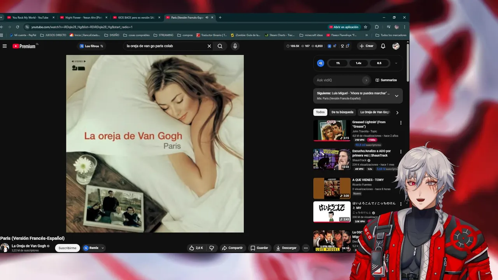Open the Remix dropdown arrow
Image resolution: width=498 pixels, height=280 pixels.
pyautogui.click(x=103, y=248)
